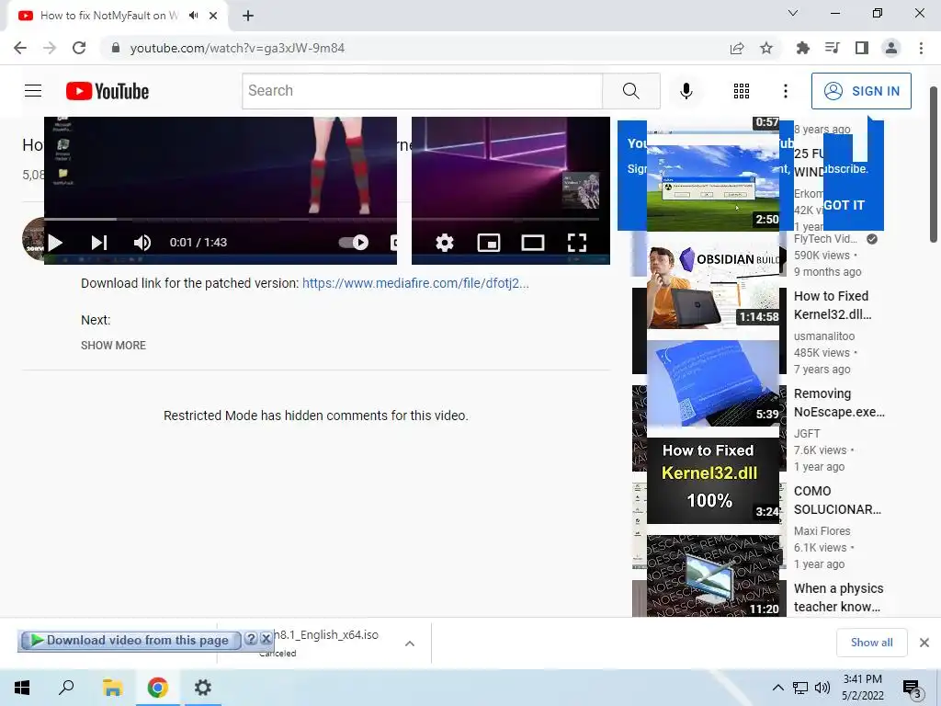The width and height of the screenshot is (941, 706).
Task: Show hidden system tray icons
Action: (x=777, y=688)
